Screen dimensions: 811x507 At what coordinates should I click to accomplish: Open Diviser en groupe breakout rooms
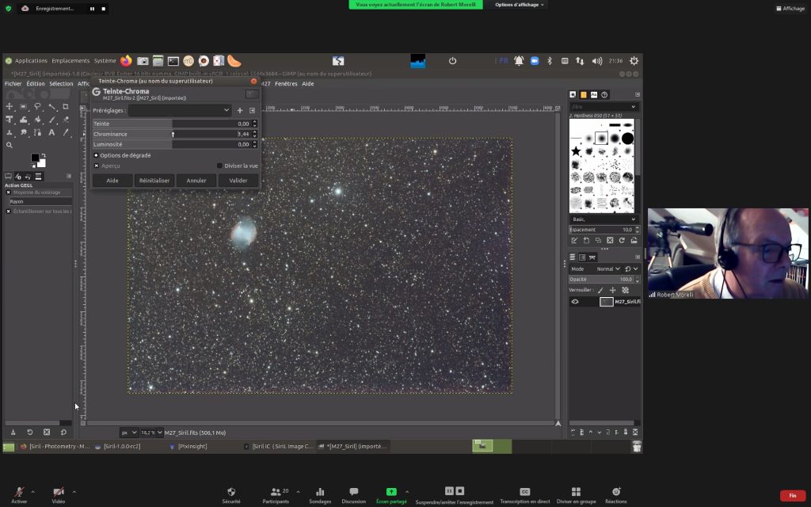click(x=577, y=494)
